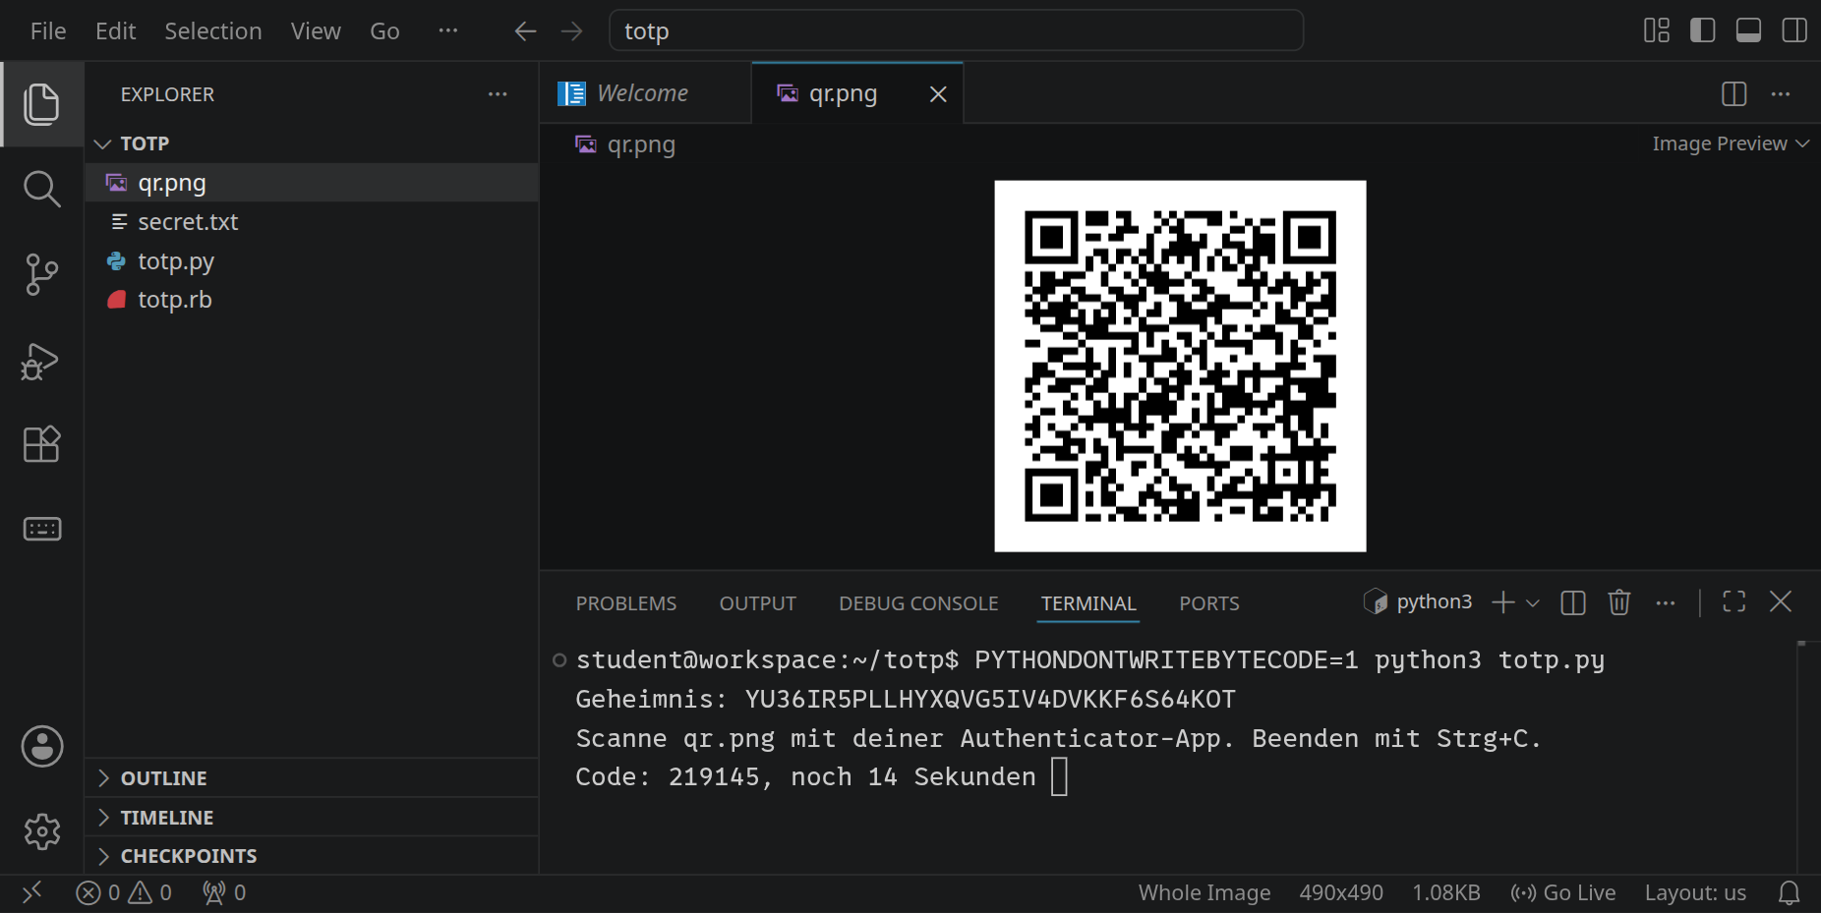
Task: Expand the CHECKPOINTS section
Action: point(312,856)
